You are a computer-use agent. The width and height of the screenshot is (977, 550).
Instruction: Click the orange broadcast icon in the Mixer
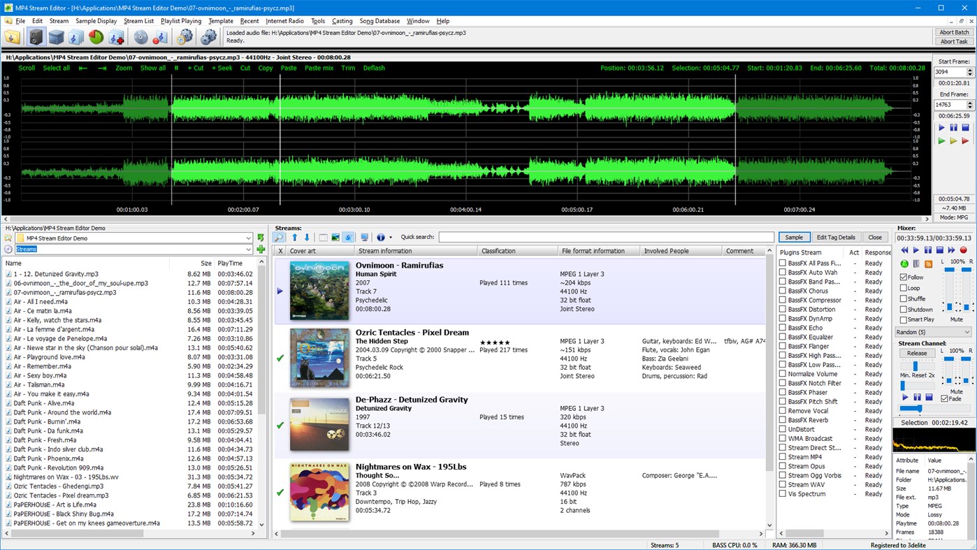click(x=928, y=263)
